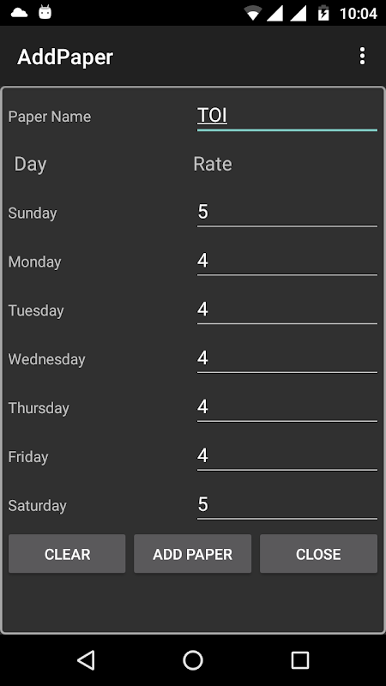Focus the Wednesday rate input
The image size is (386, 686).
(x=287, y=359)
